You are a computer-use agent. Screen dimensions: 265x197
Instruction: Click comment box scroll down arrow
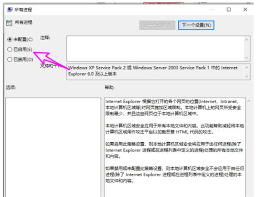[247, 58]
